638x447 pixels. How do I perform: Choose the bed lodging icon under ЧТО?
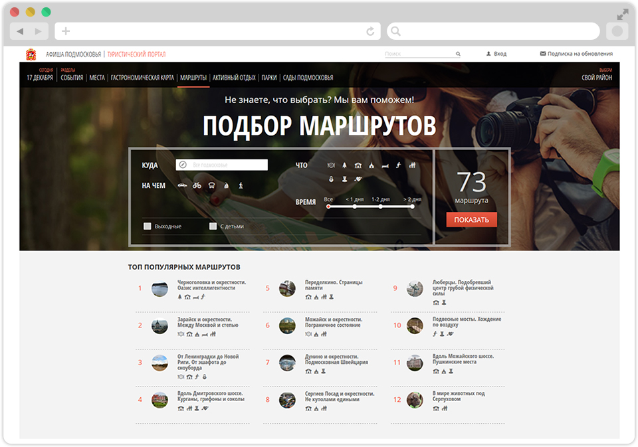tap(385, 165)
